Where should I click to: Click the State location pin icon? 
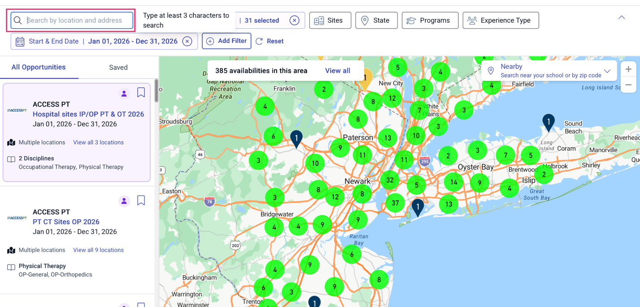pos(366,20)
